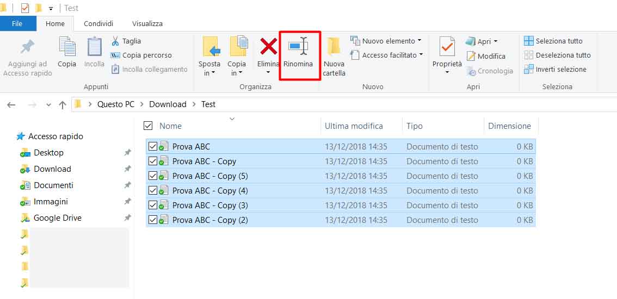617x299 pixels.
Task: Click Cronologia history button
Action: coord(490,71)
